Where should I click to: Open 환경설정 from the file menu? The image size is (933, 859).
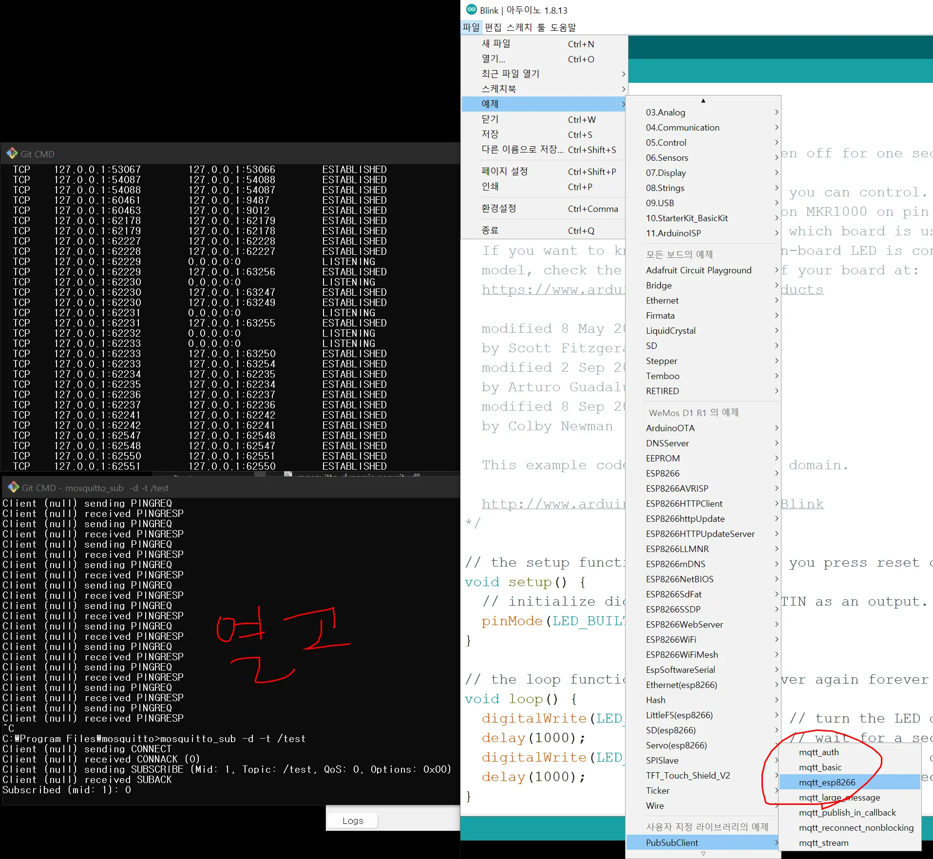click(x=543, y=209)
